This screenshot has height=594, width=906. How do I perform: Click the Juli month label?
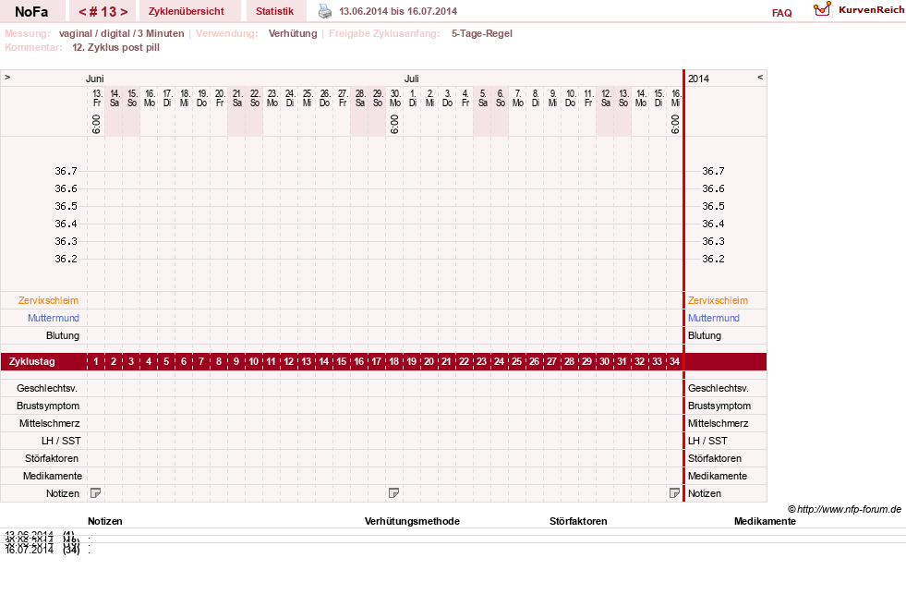[x=411, y=79]
